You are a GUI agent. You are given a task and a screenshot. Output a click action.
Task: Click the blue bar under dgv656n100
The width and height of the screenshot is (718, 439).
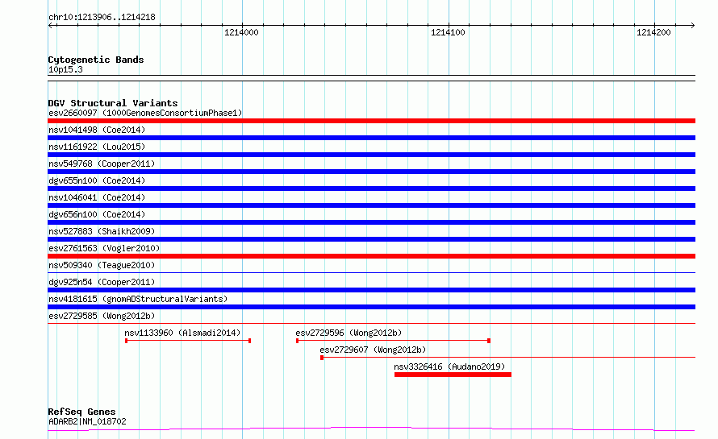[371, 222]
